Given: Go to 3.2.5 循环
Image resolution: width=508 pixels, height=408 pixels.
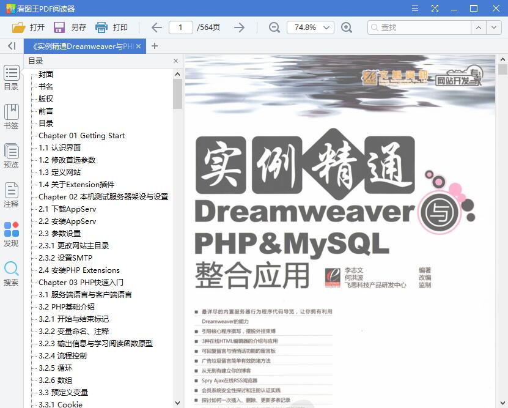Looking at the screenshot, I should coord(56,368).
